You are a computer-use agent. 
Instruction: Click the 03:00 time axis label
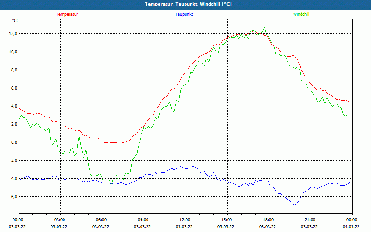tap(59, 220)
